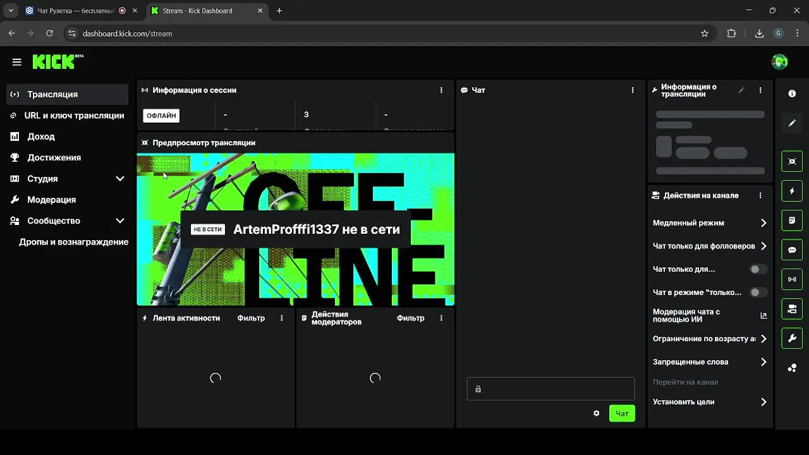Open the hamburger navigation menu
Viewport: 809px width, 455px height.
(17, 62)
